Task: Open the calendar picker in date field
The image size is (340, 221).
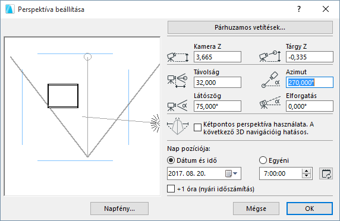Action: pos(231,173)
